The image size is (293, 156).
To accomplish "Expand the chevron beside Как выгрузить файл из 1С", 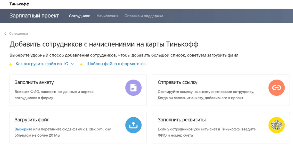I will (72, 64).
